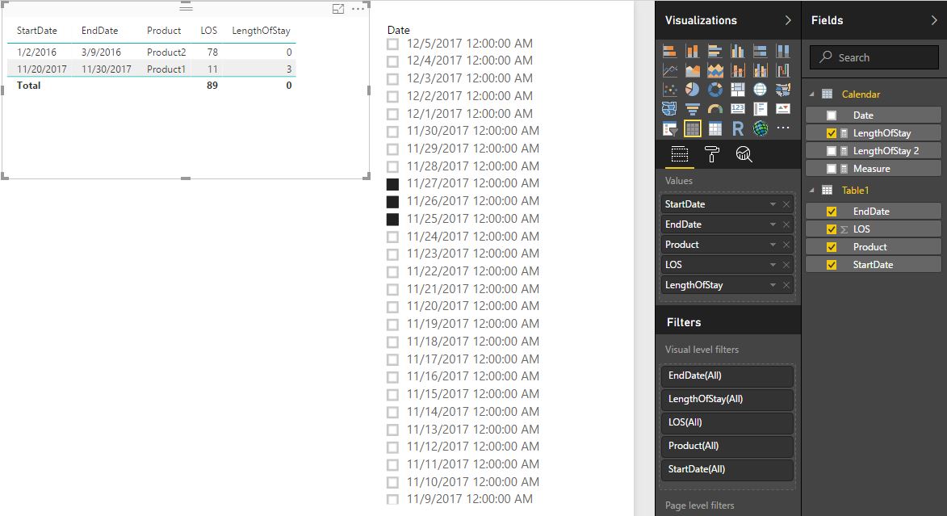Open the Product value dropdown arrow

pyautogui.click(x=773, y=245)
